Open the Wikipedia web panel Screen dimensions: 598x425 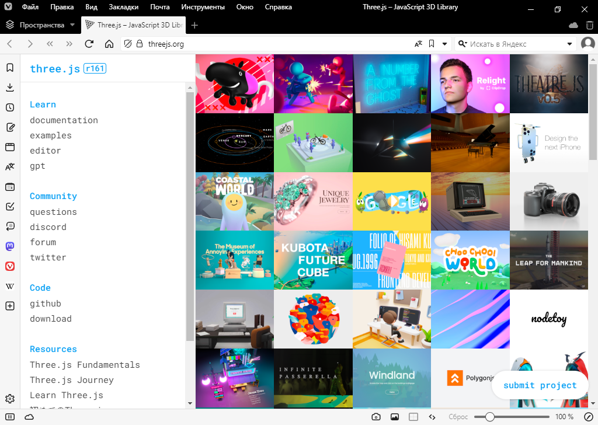10,286
